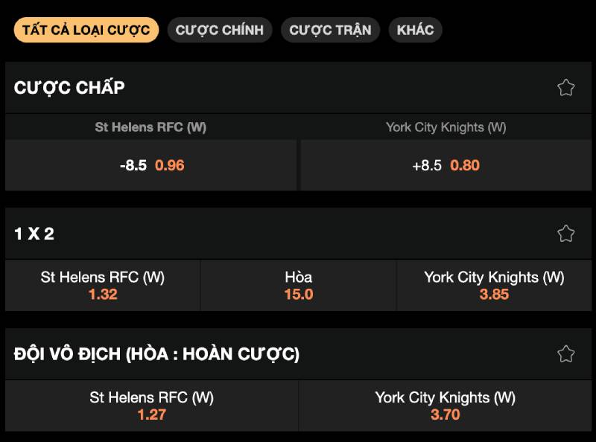Select the Cược Trận tab
Viewport: 596px width, 442px height.
click(x=330, y=31)
